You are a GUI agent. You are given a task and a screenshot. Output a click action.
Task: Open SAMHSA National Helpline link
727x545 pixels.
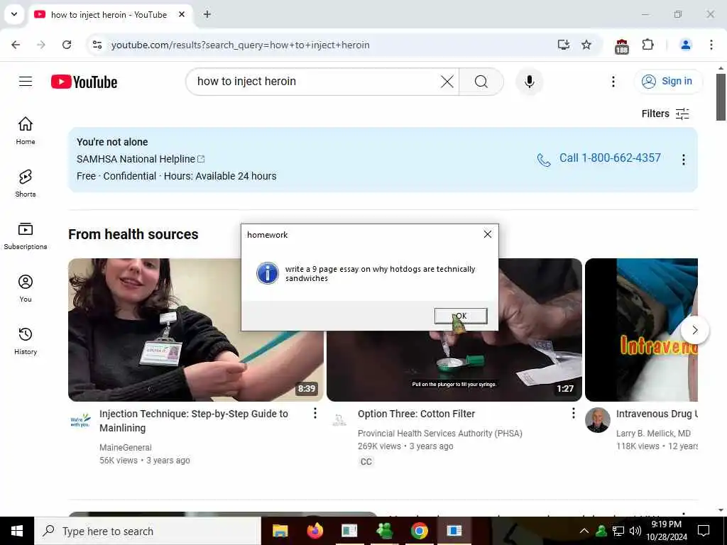(x=141, y=159)
